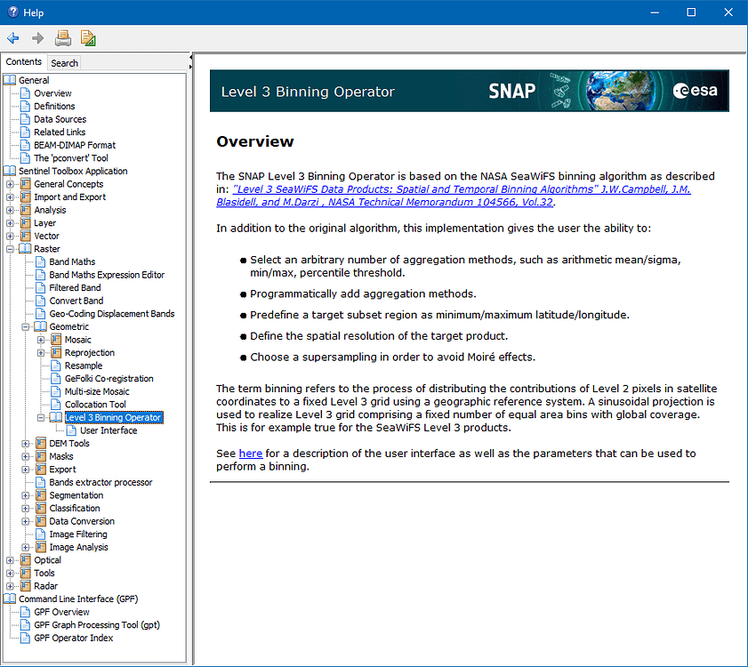748x667 pixels.
Task: Follow the 'here' user interface link
Action: 251,454
